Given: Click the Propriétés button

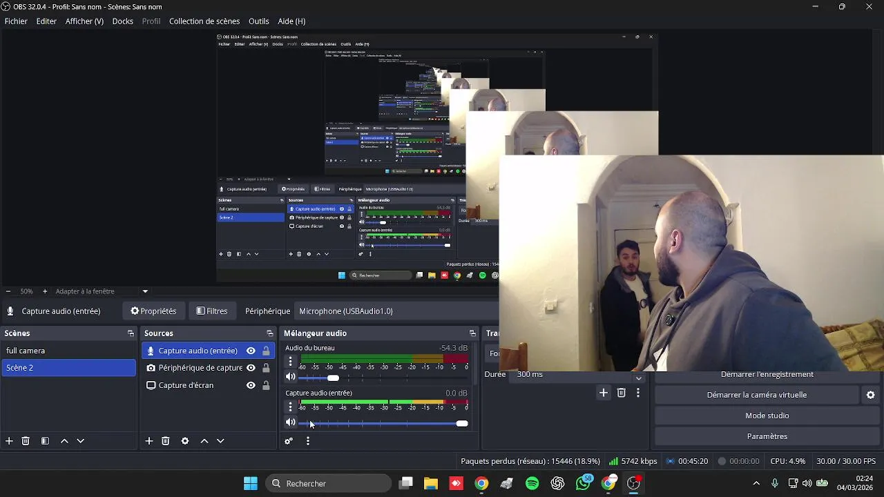Looking at the screenshot, I should pyautogui.click(x=153, y=311).
